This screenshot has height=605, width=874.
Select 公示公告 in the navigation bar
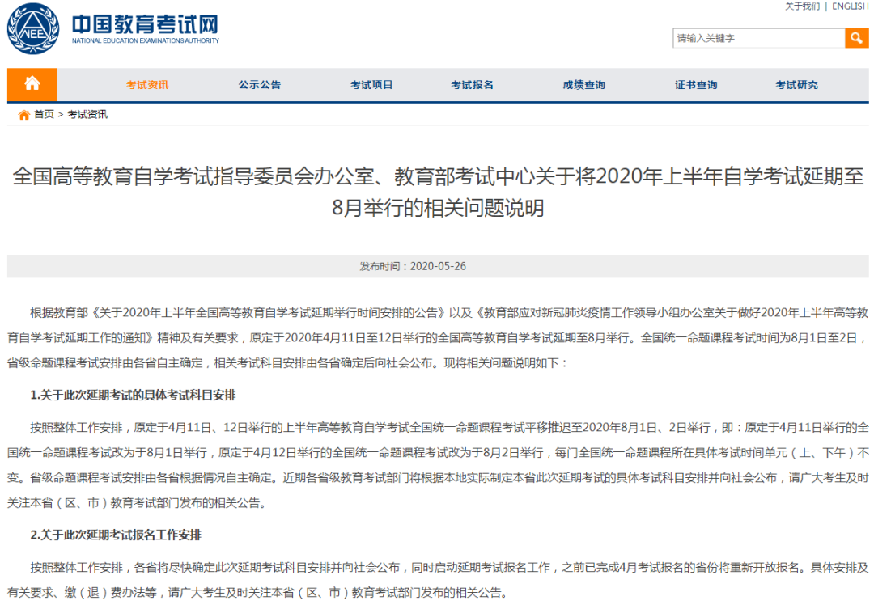click(260, 85)
